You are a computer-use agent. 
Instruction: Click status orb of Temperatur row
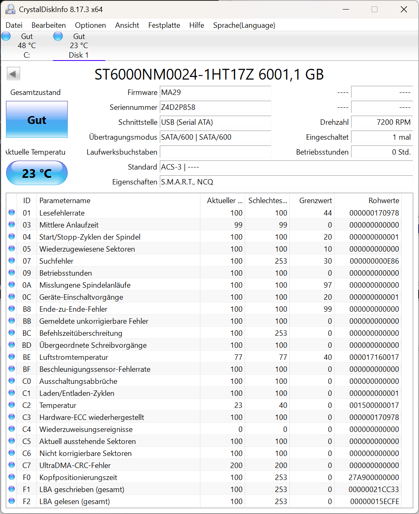(12, 405)
